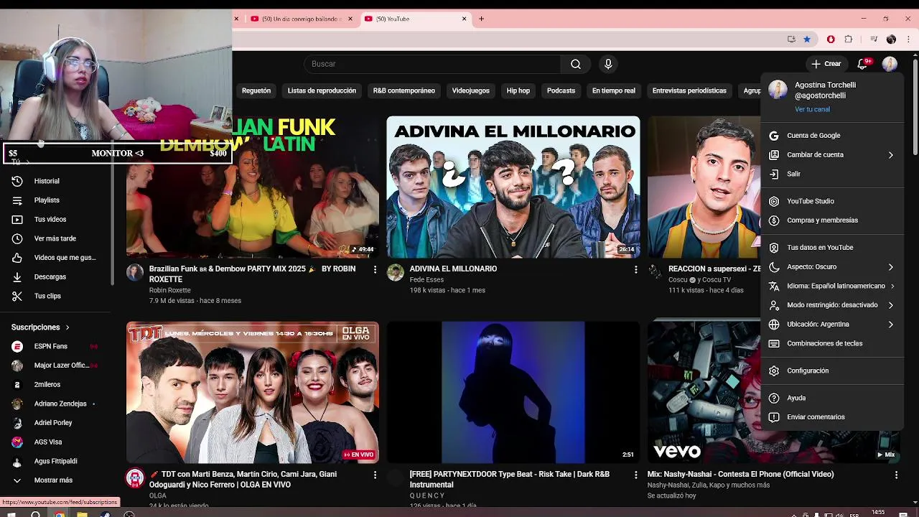Select R&B contemporáneo chip

click(x=404, y=90)
